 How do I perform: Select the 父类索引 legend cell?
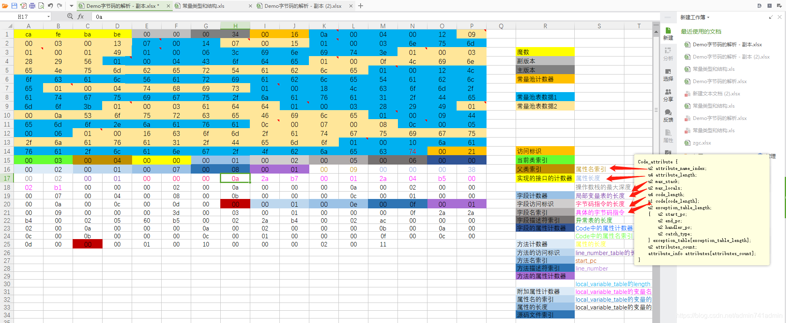coord(545,169)
